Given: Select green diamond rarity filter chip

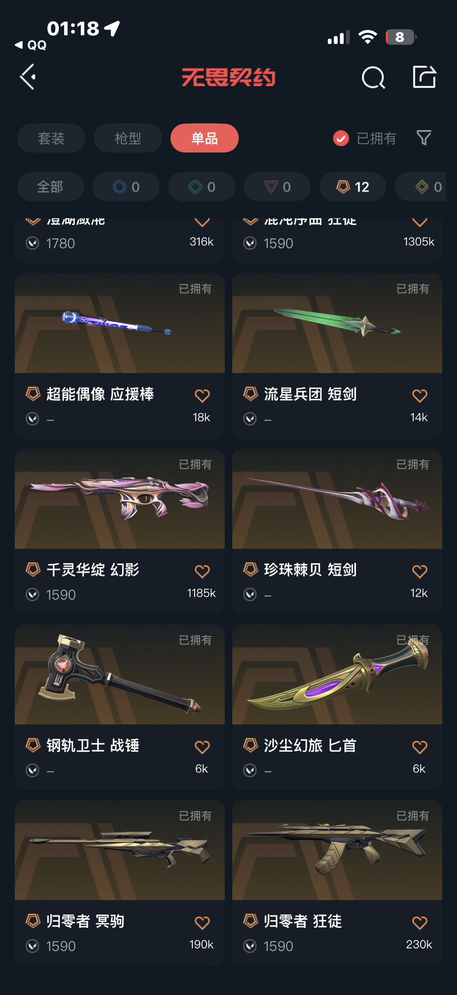Looking at the screenshot, I should [x=202, y=186].
